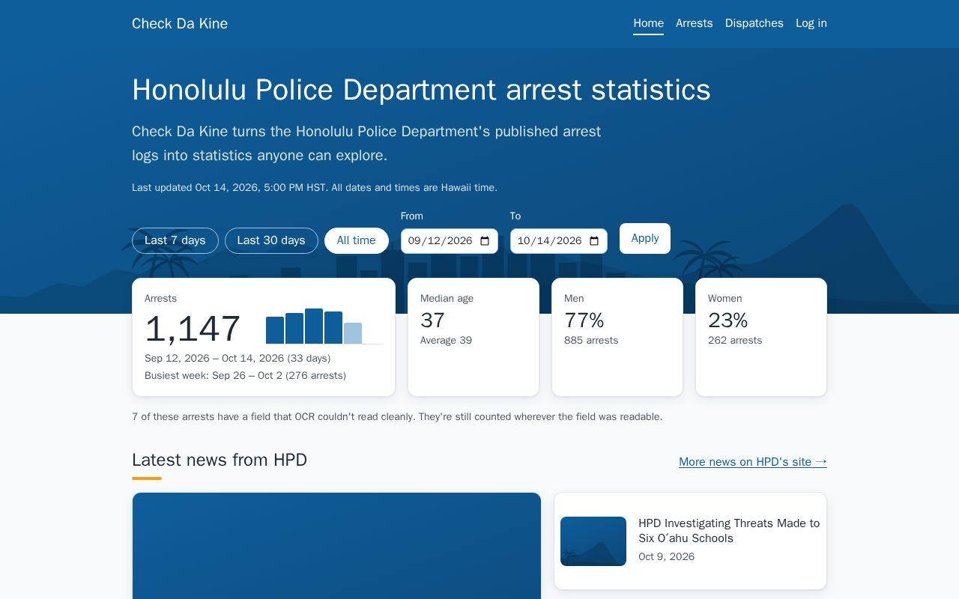This screenshot has height=599, width=959.
Task: Go to the Check Da Kine site title
Action: pos(180,24)
